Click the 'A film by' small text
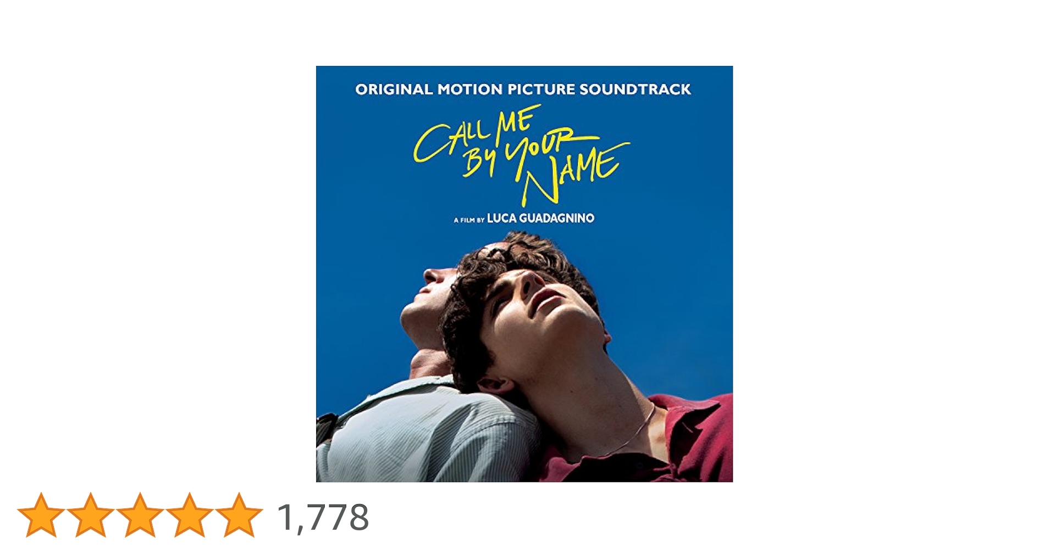 tap(469, 220)
